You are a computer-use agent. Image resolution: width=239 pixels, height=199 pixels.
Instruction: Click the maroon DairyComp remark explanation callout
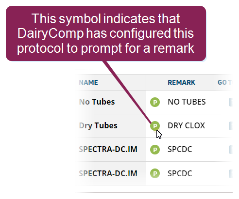click(x=106, y=33)
